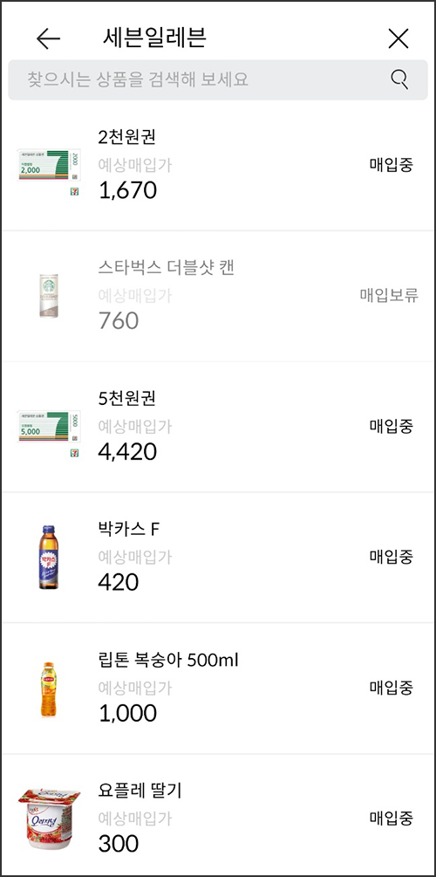The width and height of the screenshot is (436, 877).
Task: Tap the 박카스 F bottle image
Action: click(x=49, y=557)
